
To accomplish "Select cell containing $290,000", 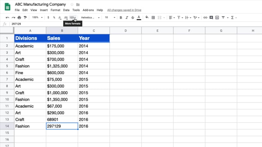I will click(62, 113).
